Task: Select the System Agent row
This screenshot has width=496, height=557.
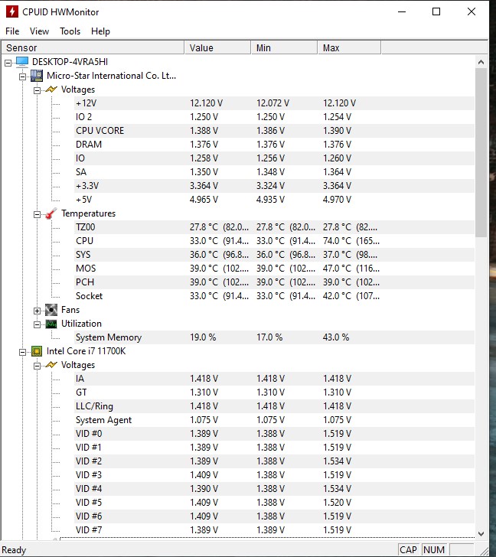Action: pyautogui.click(x=274, y=420)
